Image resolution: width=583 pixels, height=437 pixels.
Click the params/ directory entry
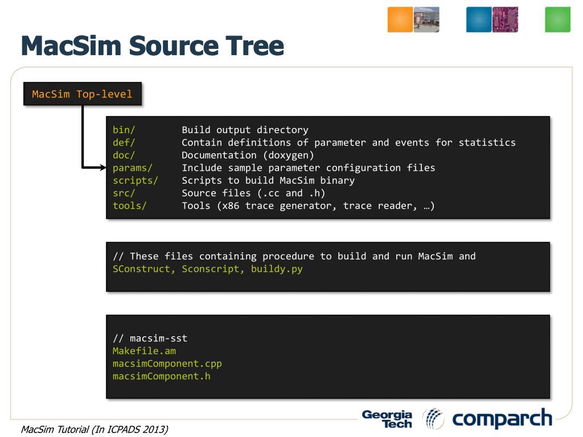(x=132, y=168)
